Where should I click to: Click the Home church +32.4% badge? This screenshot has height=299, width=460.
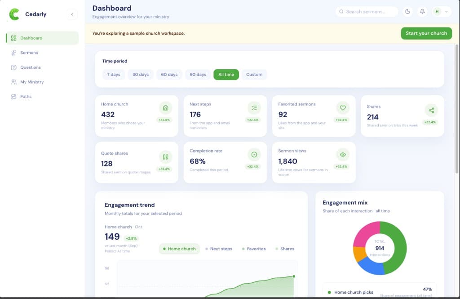164,120
